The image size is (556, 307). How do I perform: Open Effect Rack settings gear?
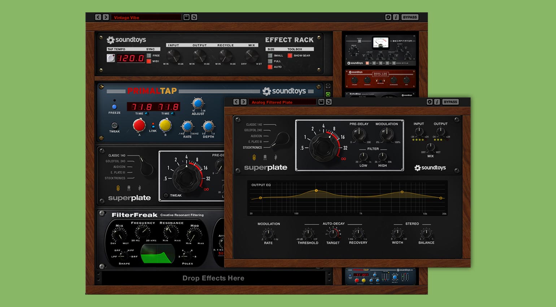pos(388,17)
